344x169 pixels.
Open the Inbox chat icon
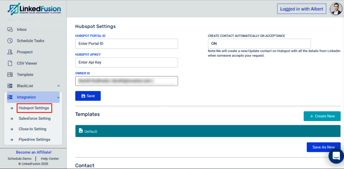tap(10, 30)
